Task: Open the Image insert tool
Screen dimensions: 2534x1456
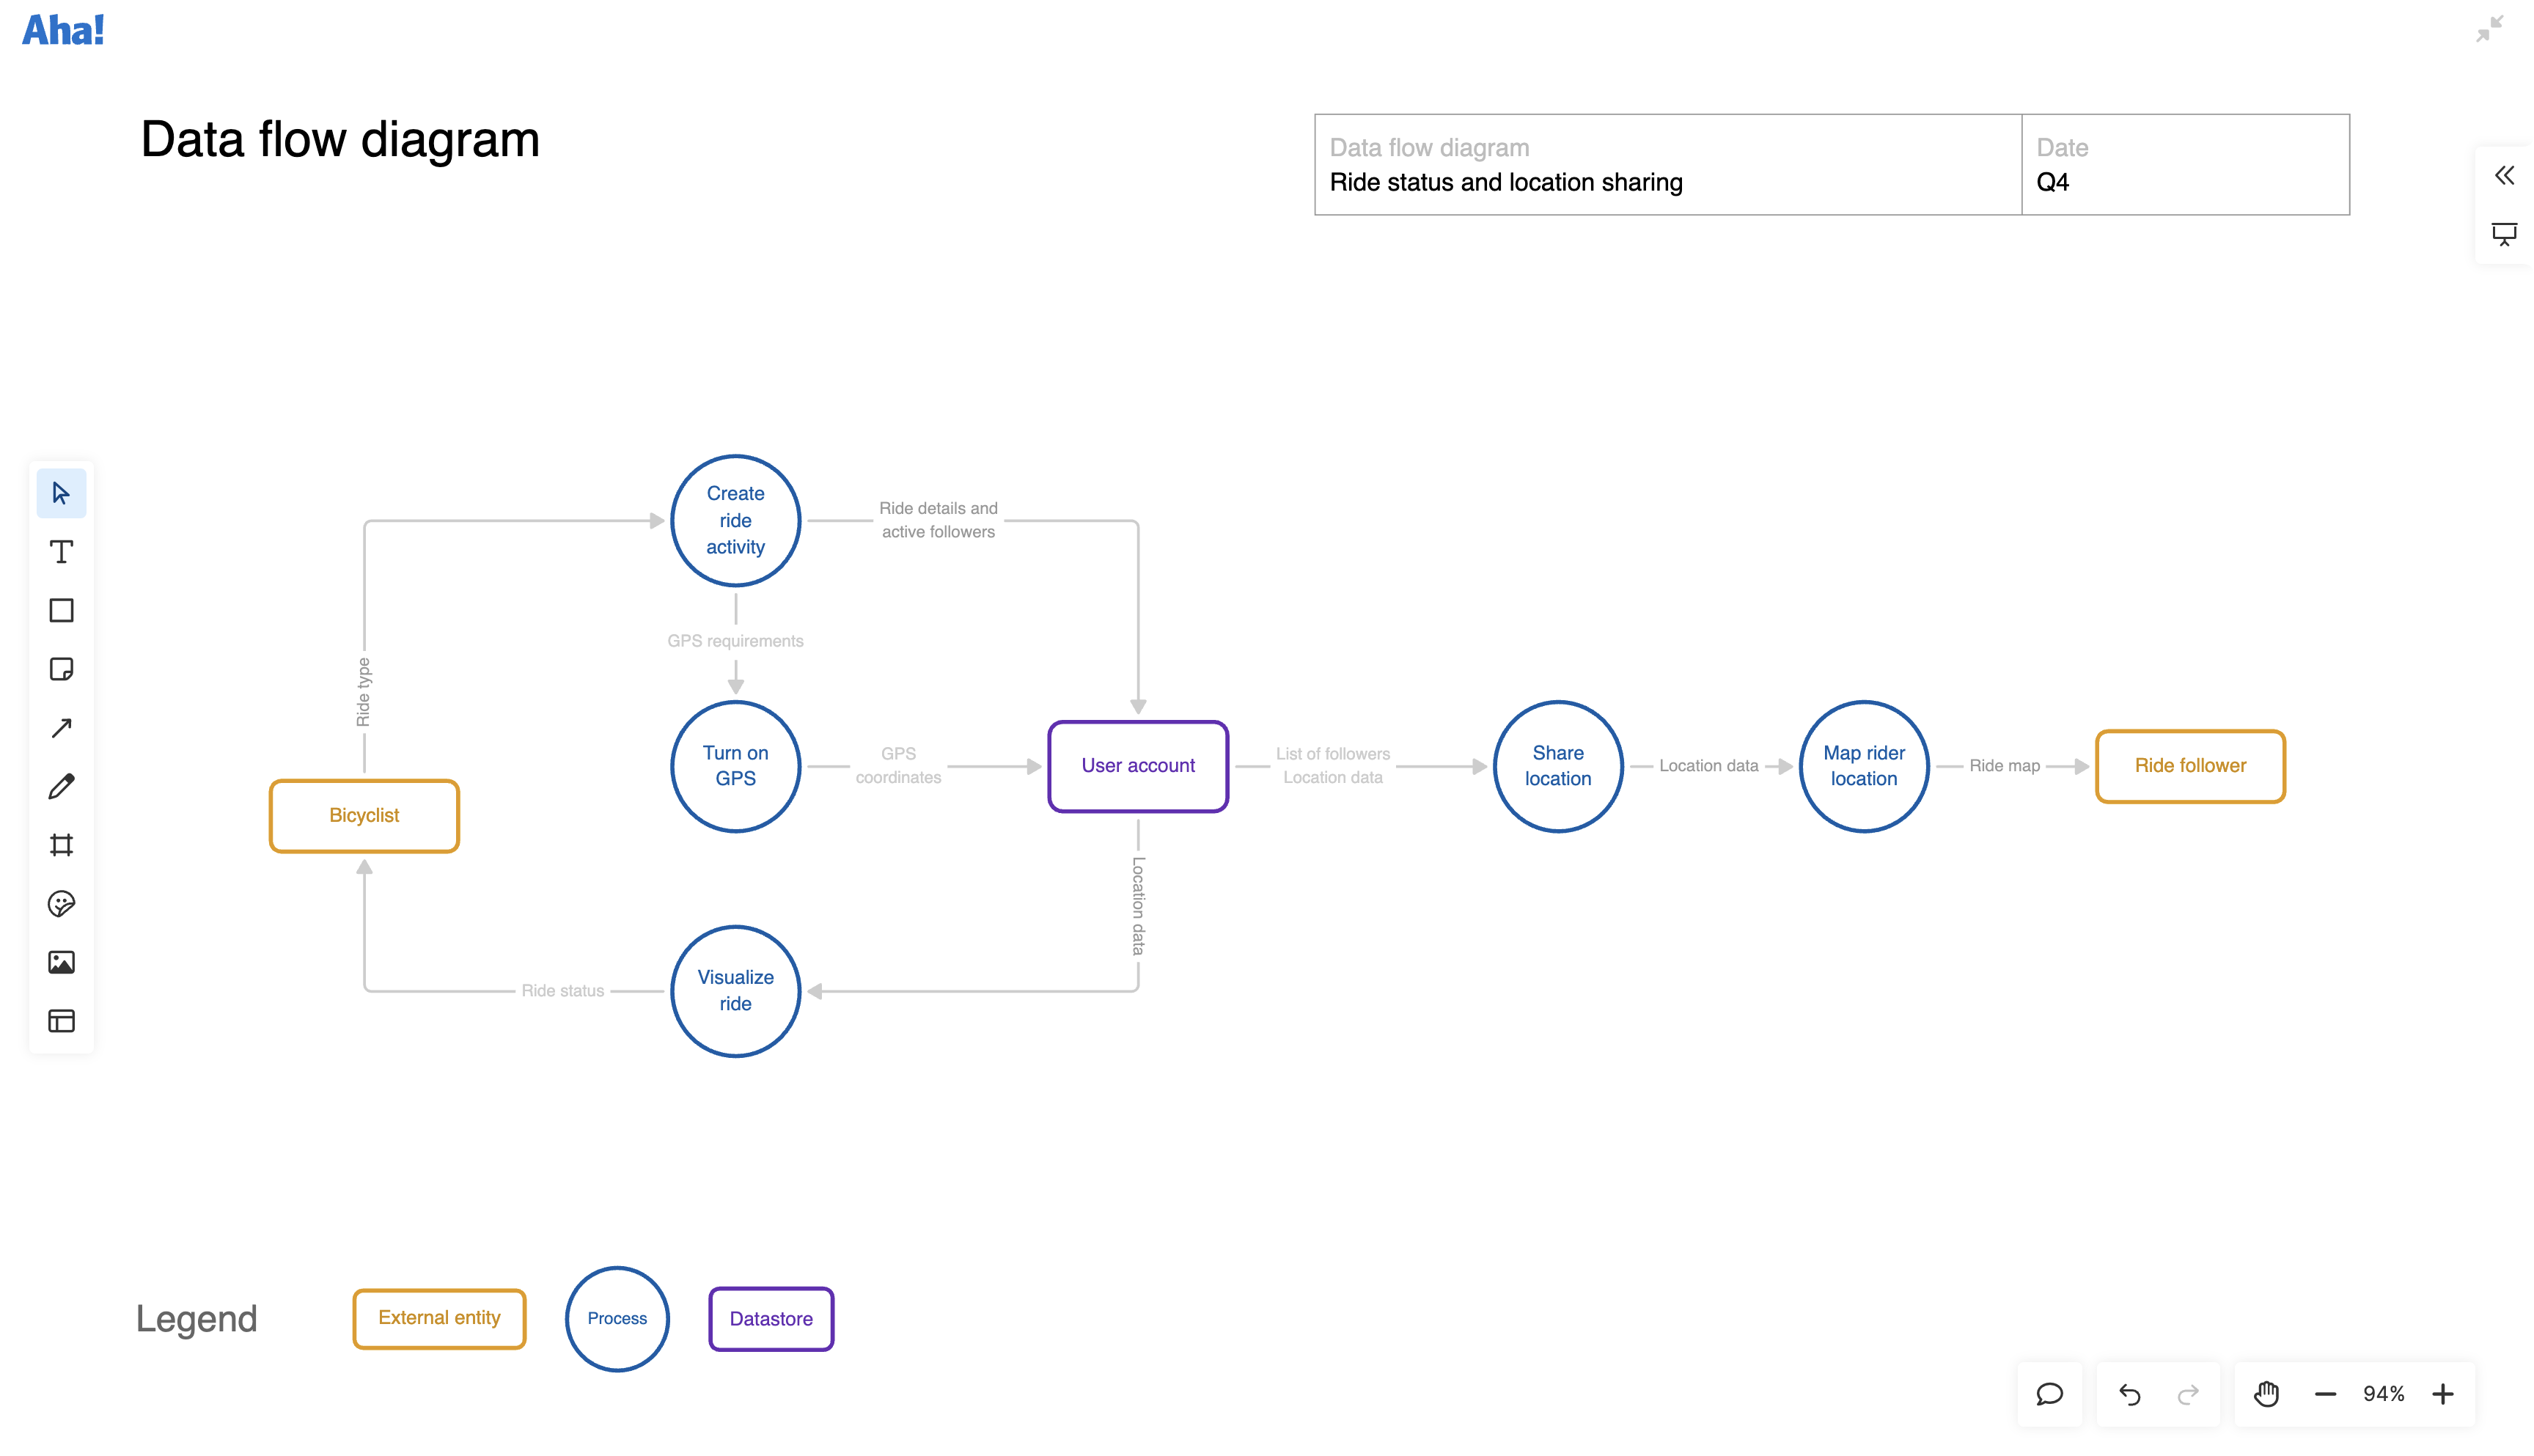Action: pyautogui.click(x=61, y=962)
